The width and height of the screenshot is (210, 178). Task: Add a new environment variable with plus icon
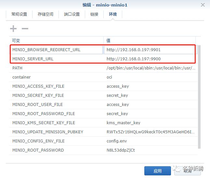(13, 29)
